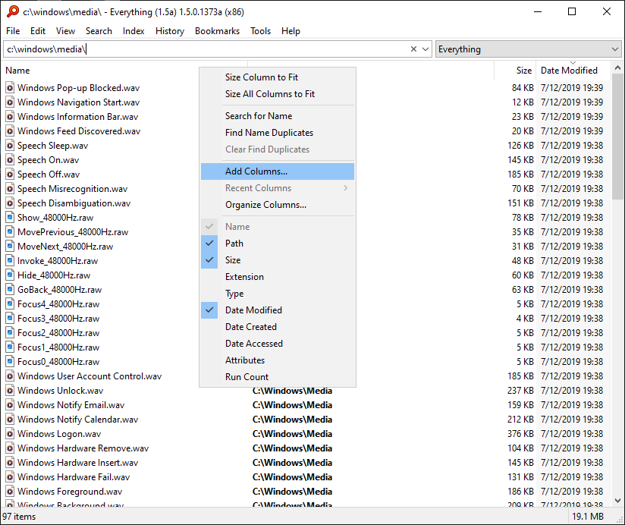Image resolution: width=625 pixels, height=525 pixels.
Task: Click the file icon for Speech Sleep.wav
Action: [x=10, y=146]
